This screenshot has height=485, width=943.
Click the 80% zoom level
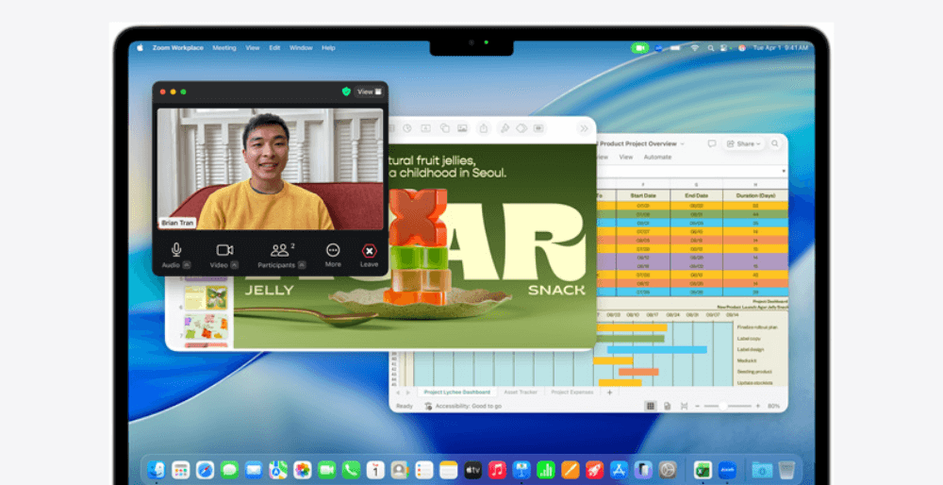coord(773,406)
